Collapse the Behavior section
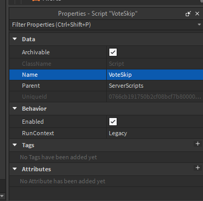 pos(15,109)
